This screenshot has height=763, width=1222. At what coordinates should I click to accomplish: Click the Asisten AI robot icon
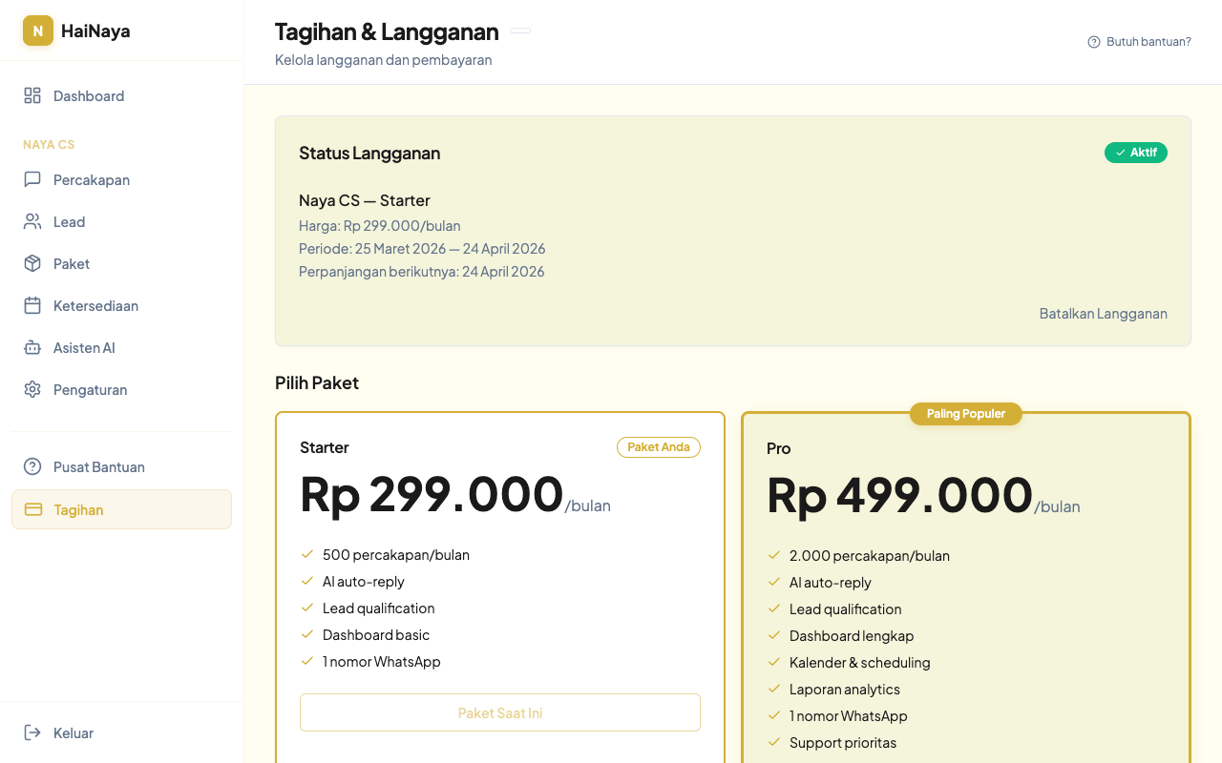point(32,347)
